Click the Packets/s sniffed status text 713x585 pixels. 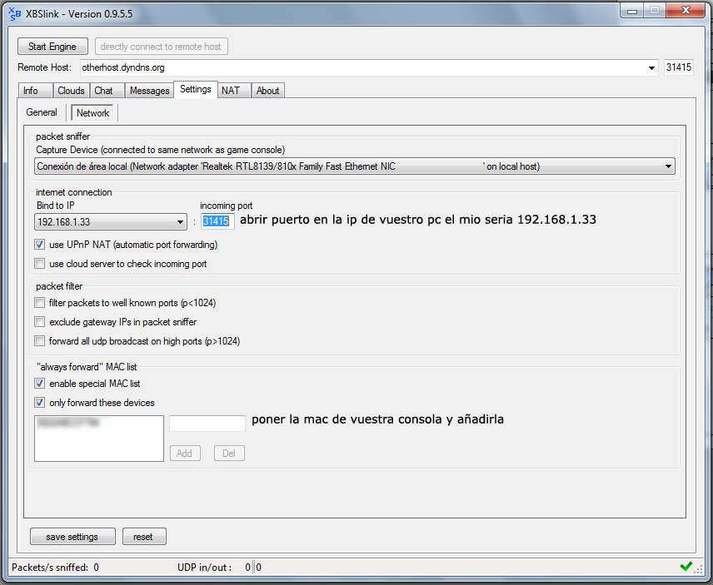pos(55,567)
